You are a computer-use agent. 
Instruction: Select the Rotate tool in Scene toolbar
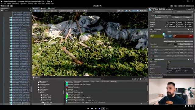pyautogui.click(x=42, y=11)
